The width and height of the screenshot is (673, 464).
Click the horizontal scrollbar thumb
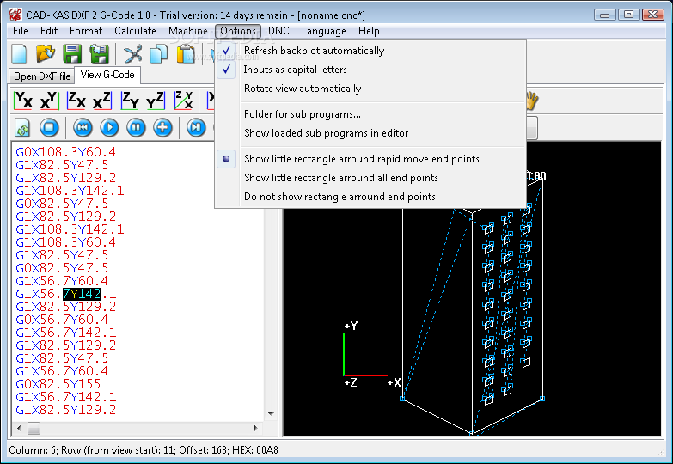(x=34, y=428)
